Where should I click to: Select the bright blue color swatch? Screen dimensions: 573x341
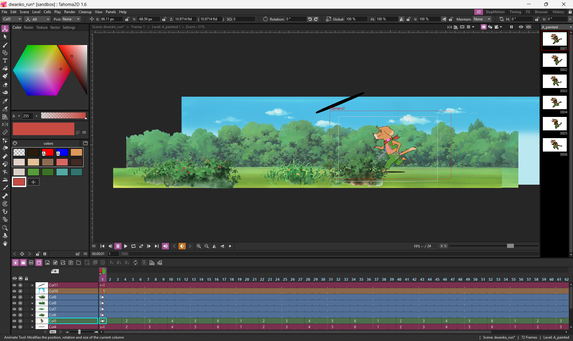click(62, 152)
